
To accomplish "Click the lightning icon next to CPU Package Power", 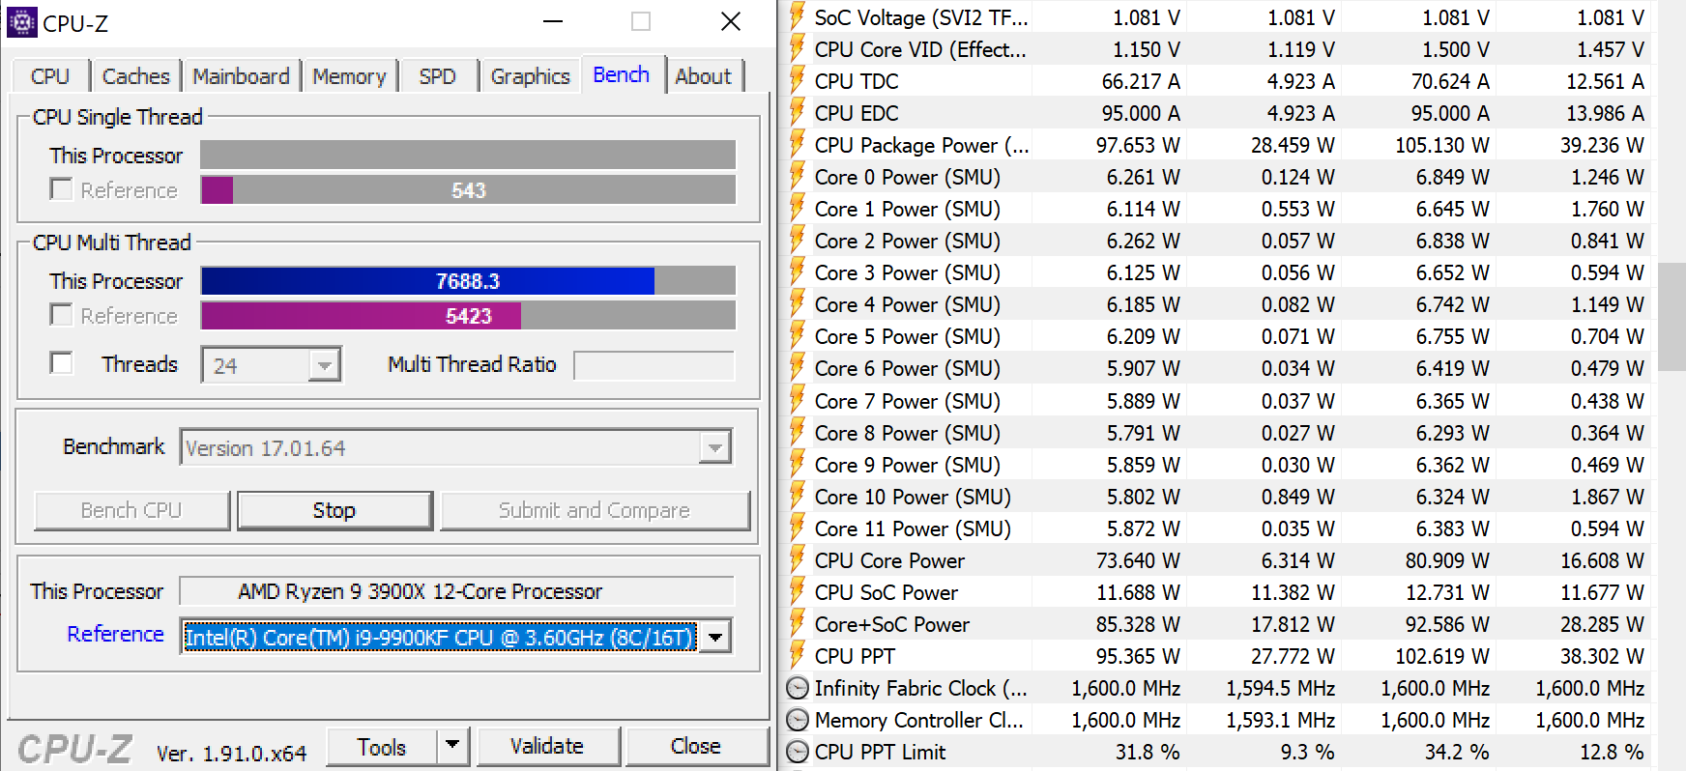I will pos(798,145).
